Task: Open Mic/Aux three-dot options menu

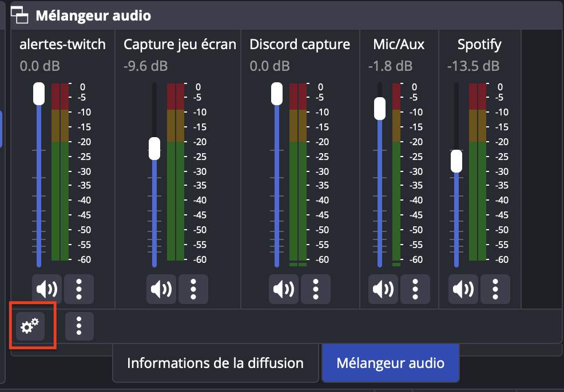Action: click(x=415, y=289)
